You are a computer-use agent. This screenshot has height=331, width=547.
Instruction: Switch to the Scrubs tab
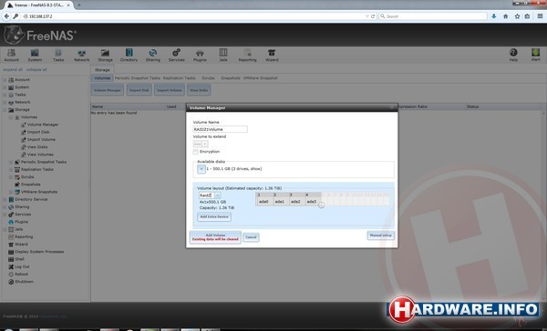pyautogui.click(x=208, y=78)
